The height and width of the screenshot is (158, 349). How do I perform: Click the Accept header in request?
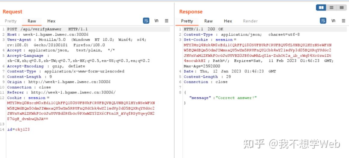tap(61, 50)
